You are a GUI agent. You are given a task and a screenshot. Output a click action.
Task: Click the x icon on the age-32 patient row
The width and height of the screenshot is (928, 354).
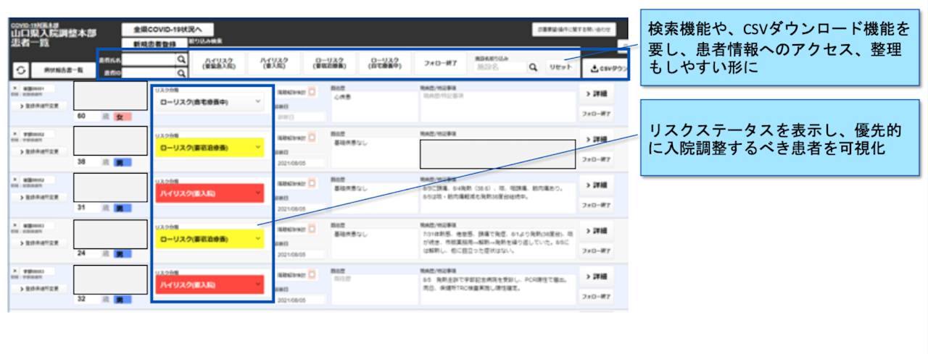(15, 271)
